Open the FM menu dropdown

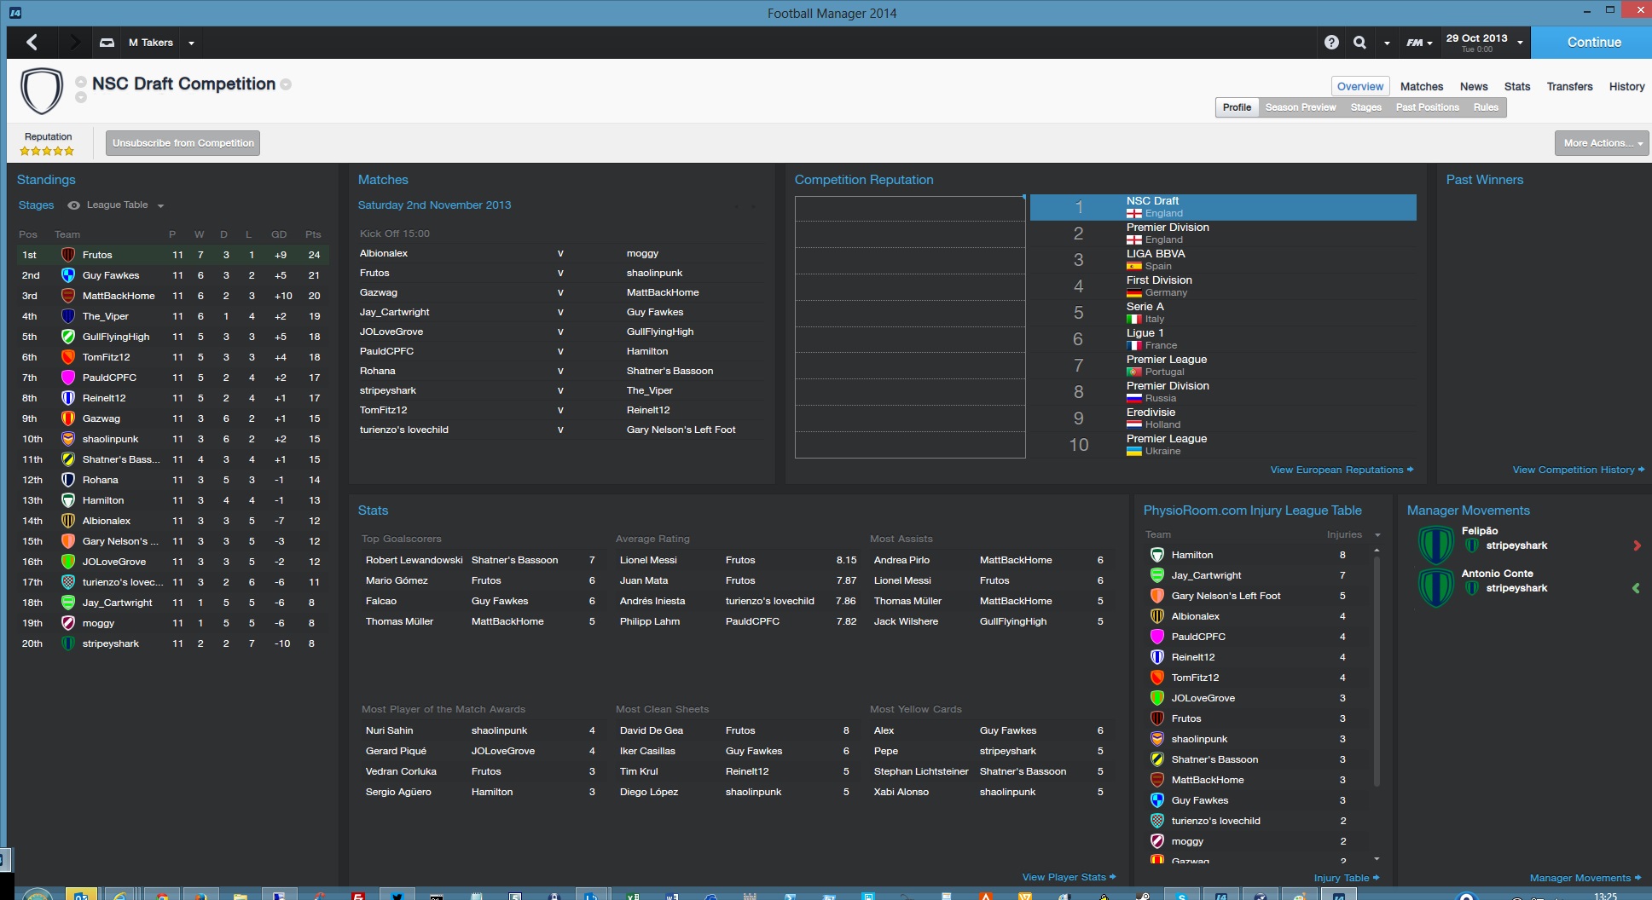(x=1419, y=43)
